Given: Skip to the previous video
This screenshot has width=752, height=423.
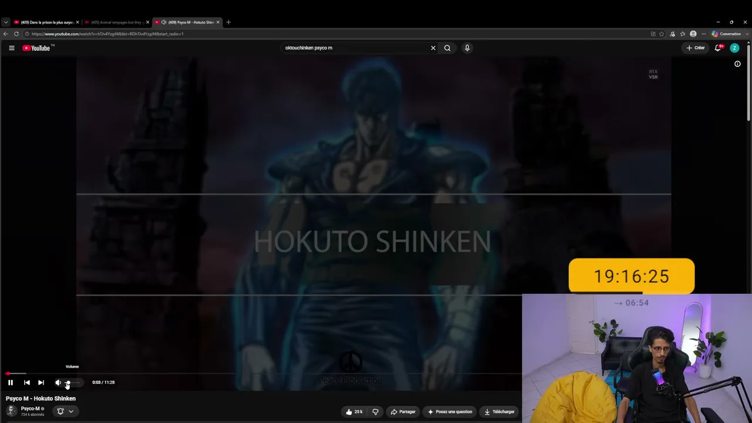Looking at the screenshot, I should point(26,382).
